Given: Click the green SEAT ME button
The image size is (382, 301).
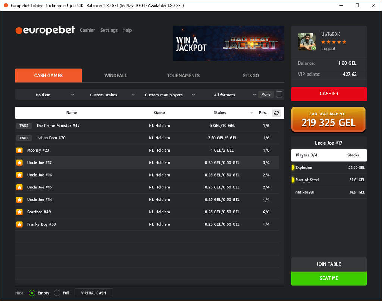Looking at the screenshot, I should [x=329, y=278].
